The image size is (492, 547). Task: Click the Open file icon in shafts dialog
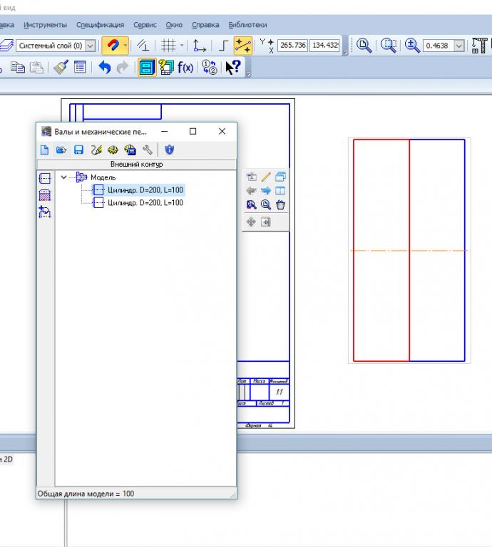click(61, 150)
